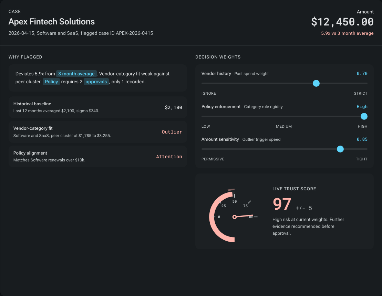Click the $2,100 baseline value
Viewport: 382px width, 296px height.
click(174, 107)
